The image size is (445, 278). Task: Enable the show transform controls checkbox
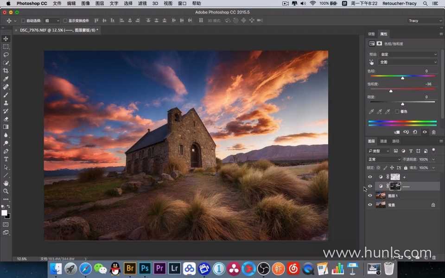click(x=65, y=21)
